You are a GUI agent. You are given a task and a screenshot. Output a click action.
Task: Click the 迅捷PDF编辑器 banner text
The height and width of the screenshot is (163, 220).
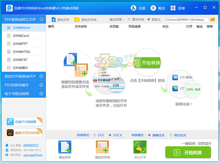tap(26, 122)
